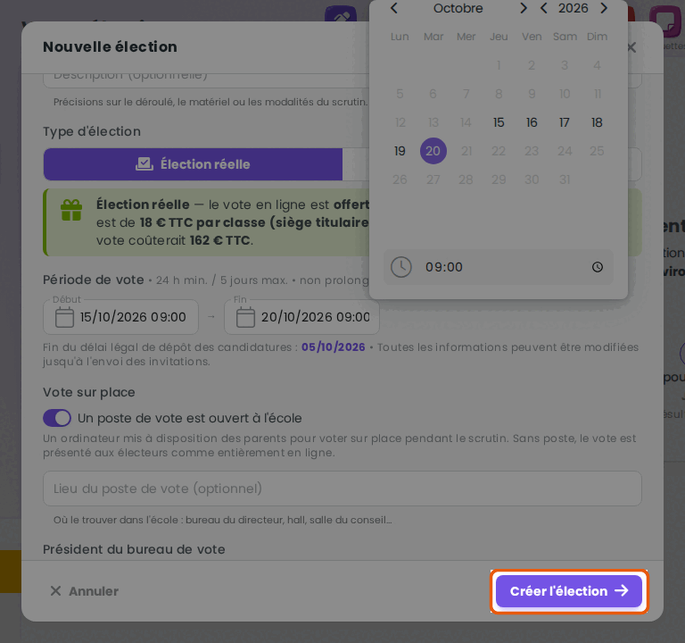This screenshot has height=643, width=685.
Task: Click the Octobre month label
Action: tap(458, 8)
